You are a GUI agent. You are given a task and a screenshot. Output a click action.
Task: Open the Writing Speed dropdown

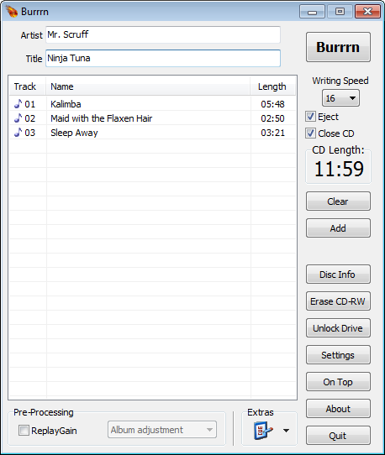coord(340,98)
